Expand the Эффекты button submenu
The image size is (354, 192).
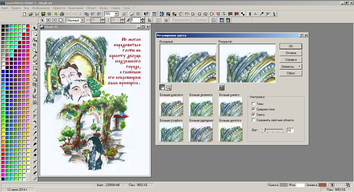(291, 67)
